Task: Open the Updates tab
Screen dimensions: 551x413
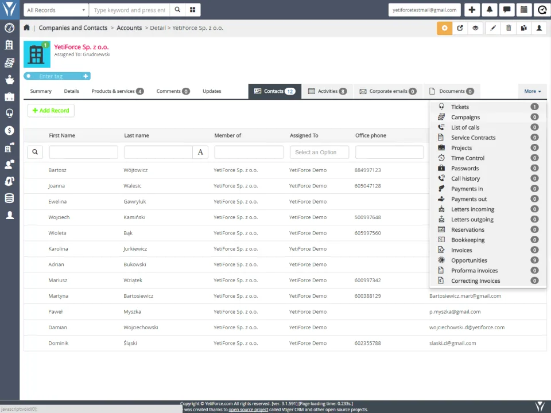Action: click(x=212, y=91)
